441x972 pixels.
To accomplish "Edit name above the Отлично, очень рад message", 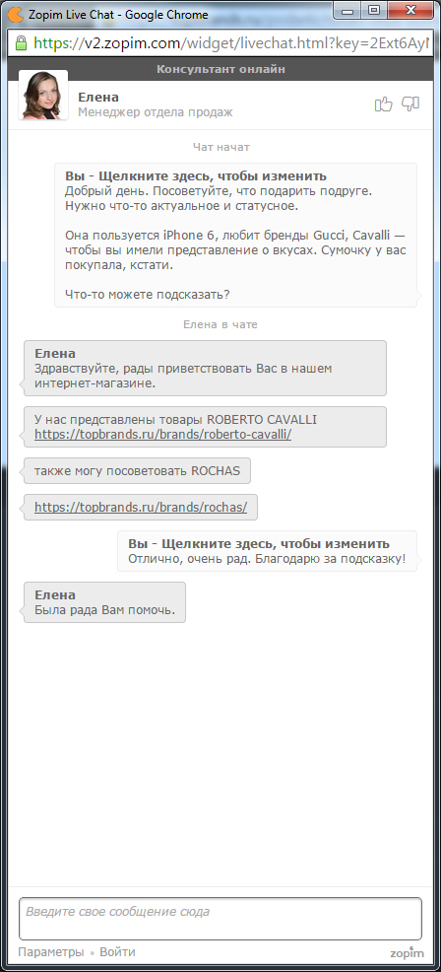I will click(259, 543).
